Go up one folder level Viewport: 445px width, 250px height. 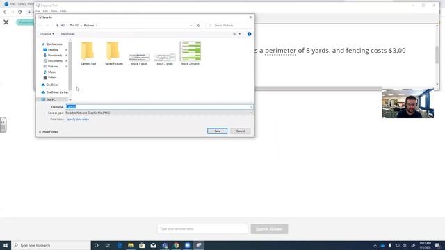57,26
